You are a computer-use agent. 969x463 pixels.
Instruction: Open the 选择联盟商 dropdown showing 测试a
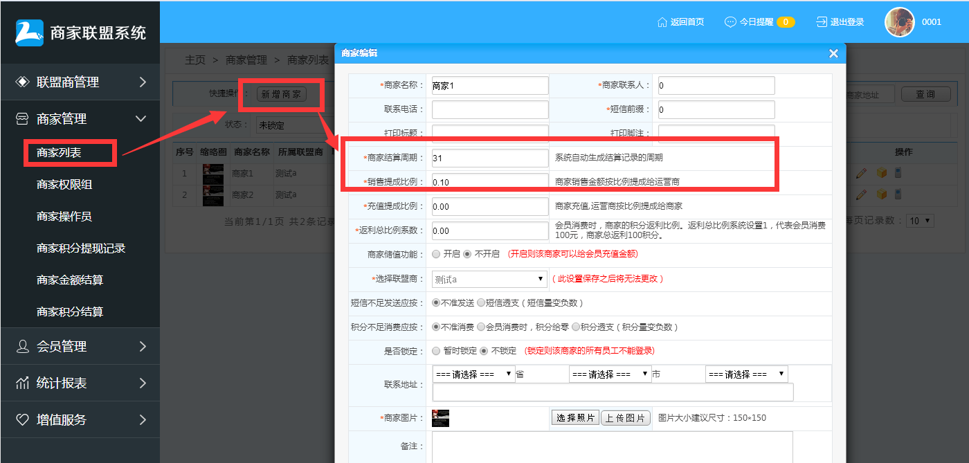[489, 278]
